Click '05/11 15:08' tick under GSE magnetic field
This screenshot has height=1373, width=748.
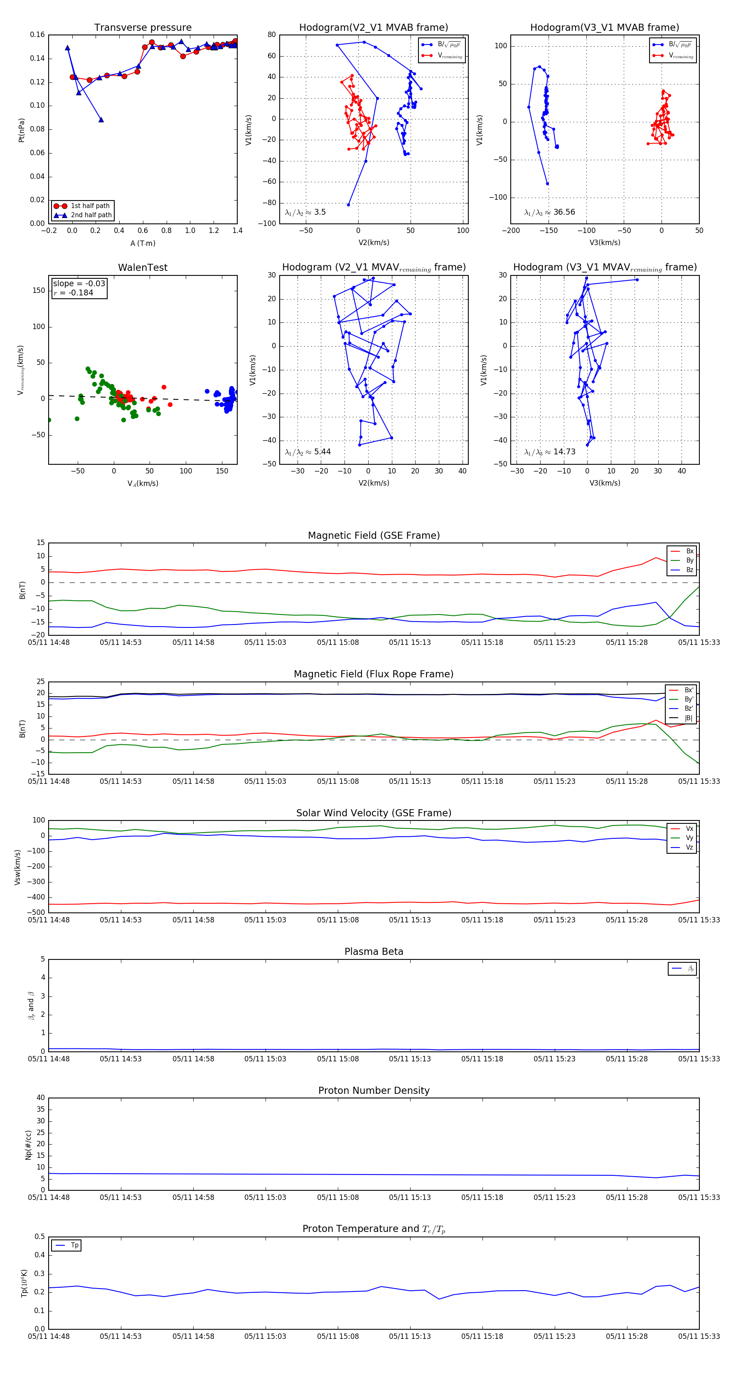(337, 643)
